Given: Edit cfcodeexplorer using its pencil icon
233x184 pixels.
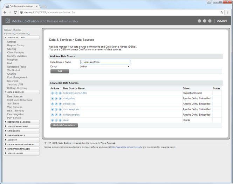Looking at the screenshot, I should [x=53, y=109].
